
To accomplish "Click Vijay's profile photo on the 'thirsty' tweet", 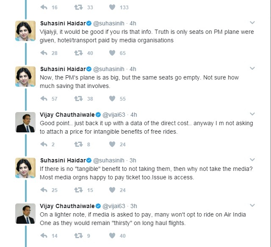I will pos(25,213).
